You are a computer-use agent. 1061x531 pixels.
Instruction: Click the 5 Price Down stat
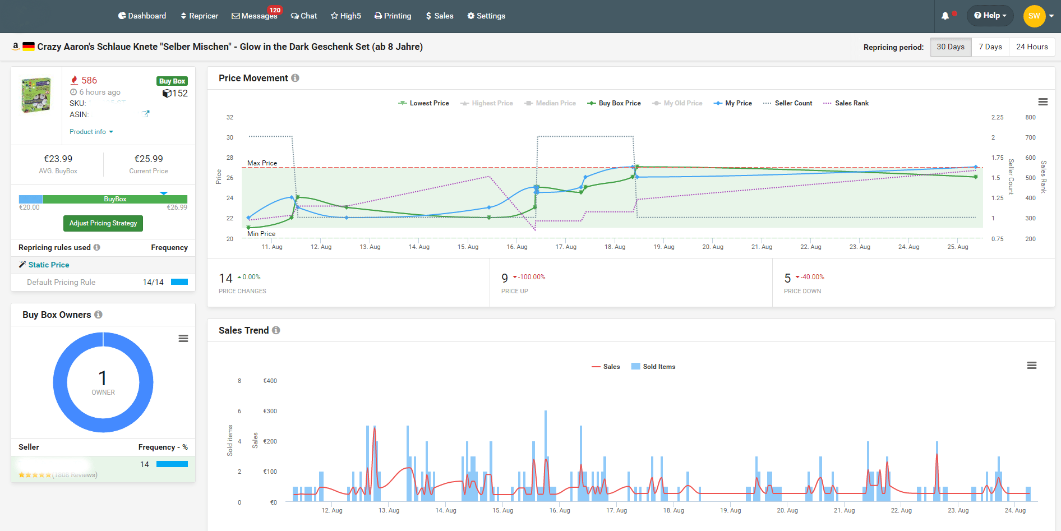787,278
